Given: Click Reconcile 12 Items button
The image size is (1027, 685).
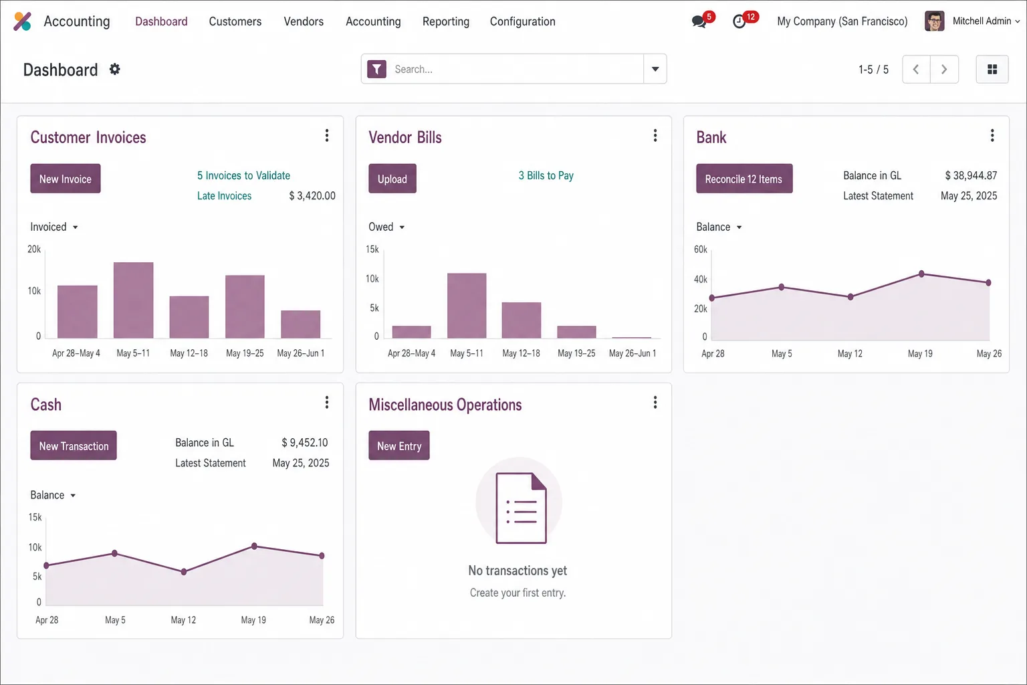Looking at the screenshot, I should point(744,179).
